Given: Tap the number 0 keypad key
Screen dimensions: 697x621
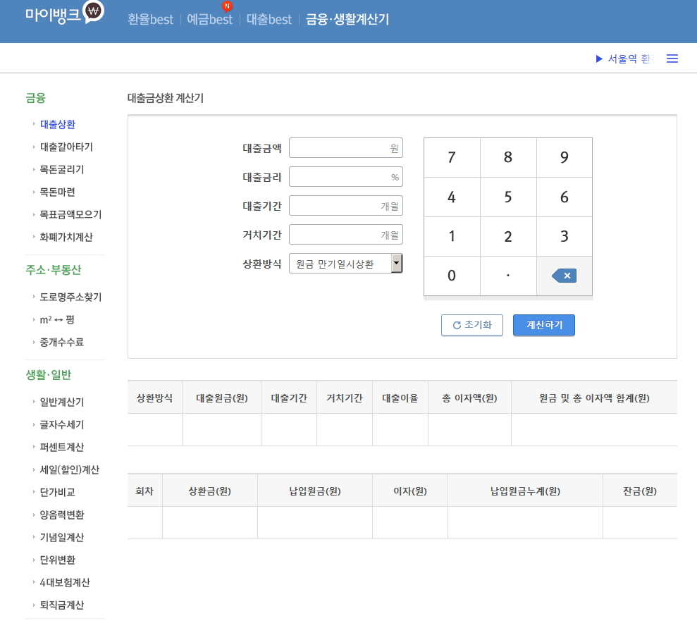Looking at the screenshot, I should 452,276.
